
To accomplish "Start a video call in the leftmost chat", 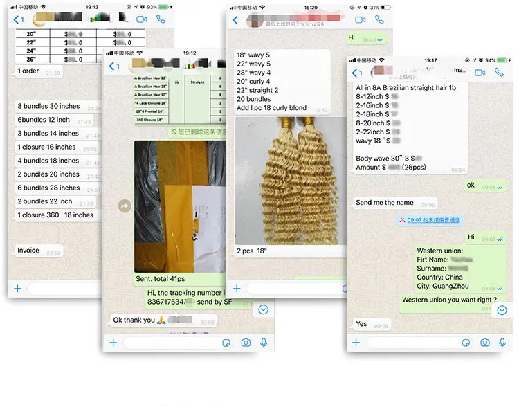I will (x=142, y=19).
